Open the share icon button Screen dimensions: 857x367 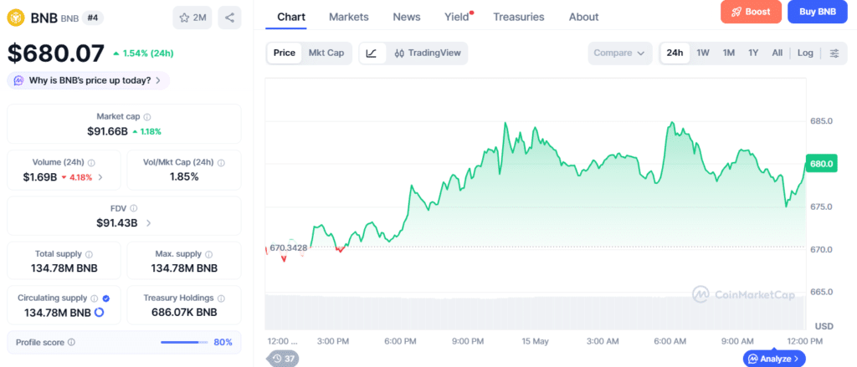229,18
